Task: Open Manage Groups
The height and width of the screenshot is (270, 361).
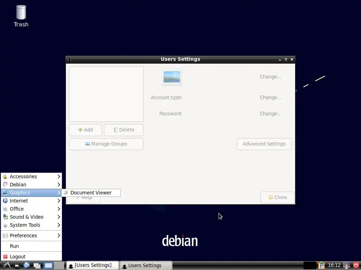Action: pyautogui.click(x=106, y=144)
